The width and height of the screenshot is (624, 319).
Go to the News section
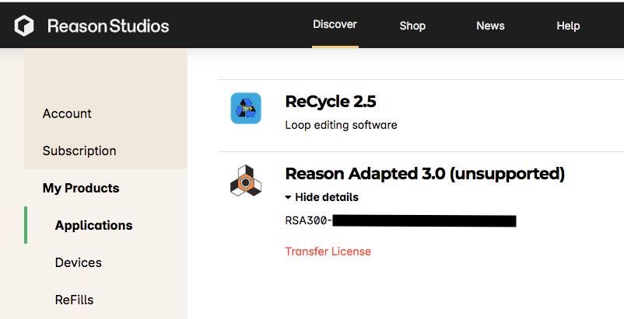[490, 26]
